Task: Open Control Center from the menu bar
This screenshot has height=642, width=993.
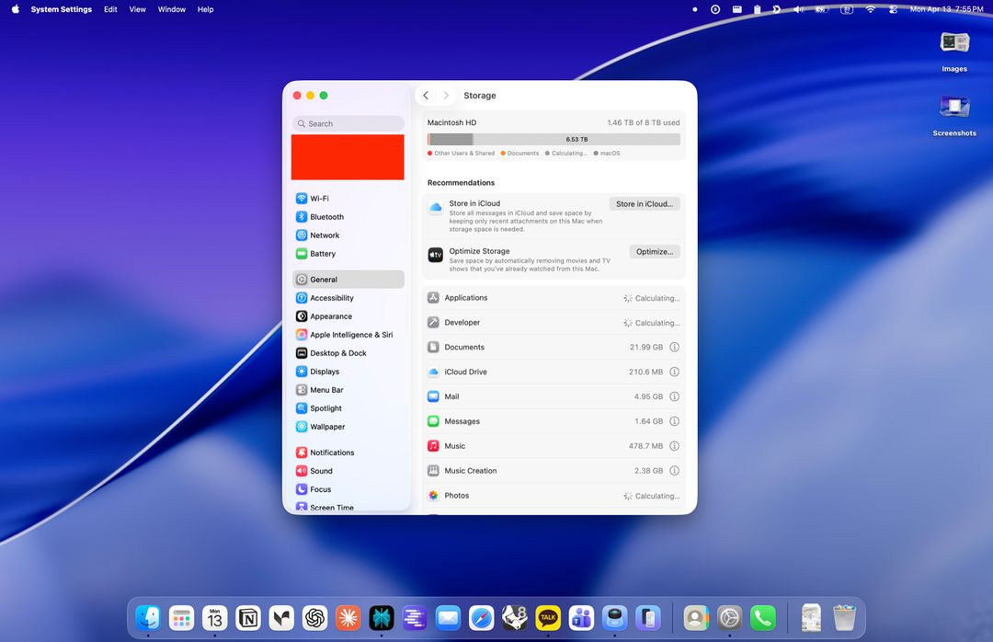Action: coord(894,9)
